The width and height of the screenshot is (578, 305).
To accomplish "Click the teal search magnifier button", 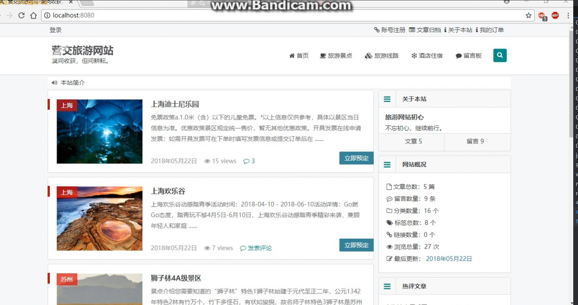I will (500, 55).
